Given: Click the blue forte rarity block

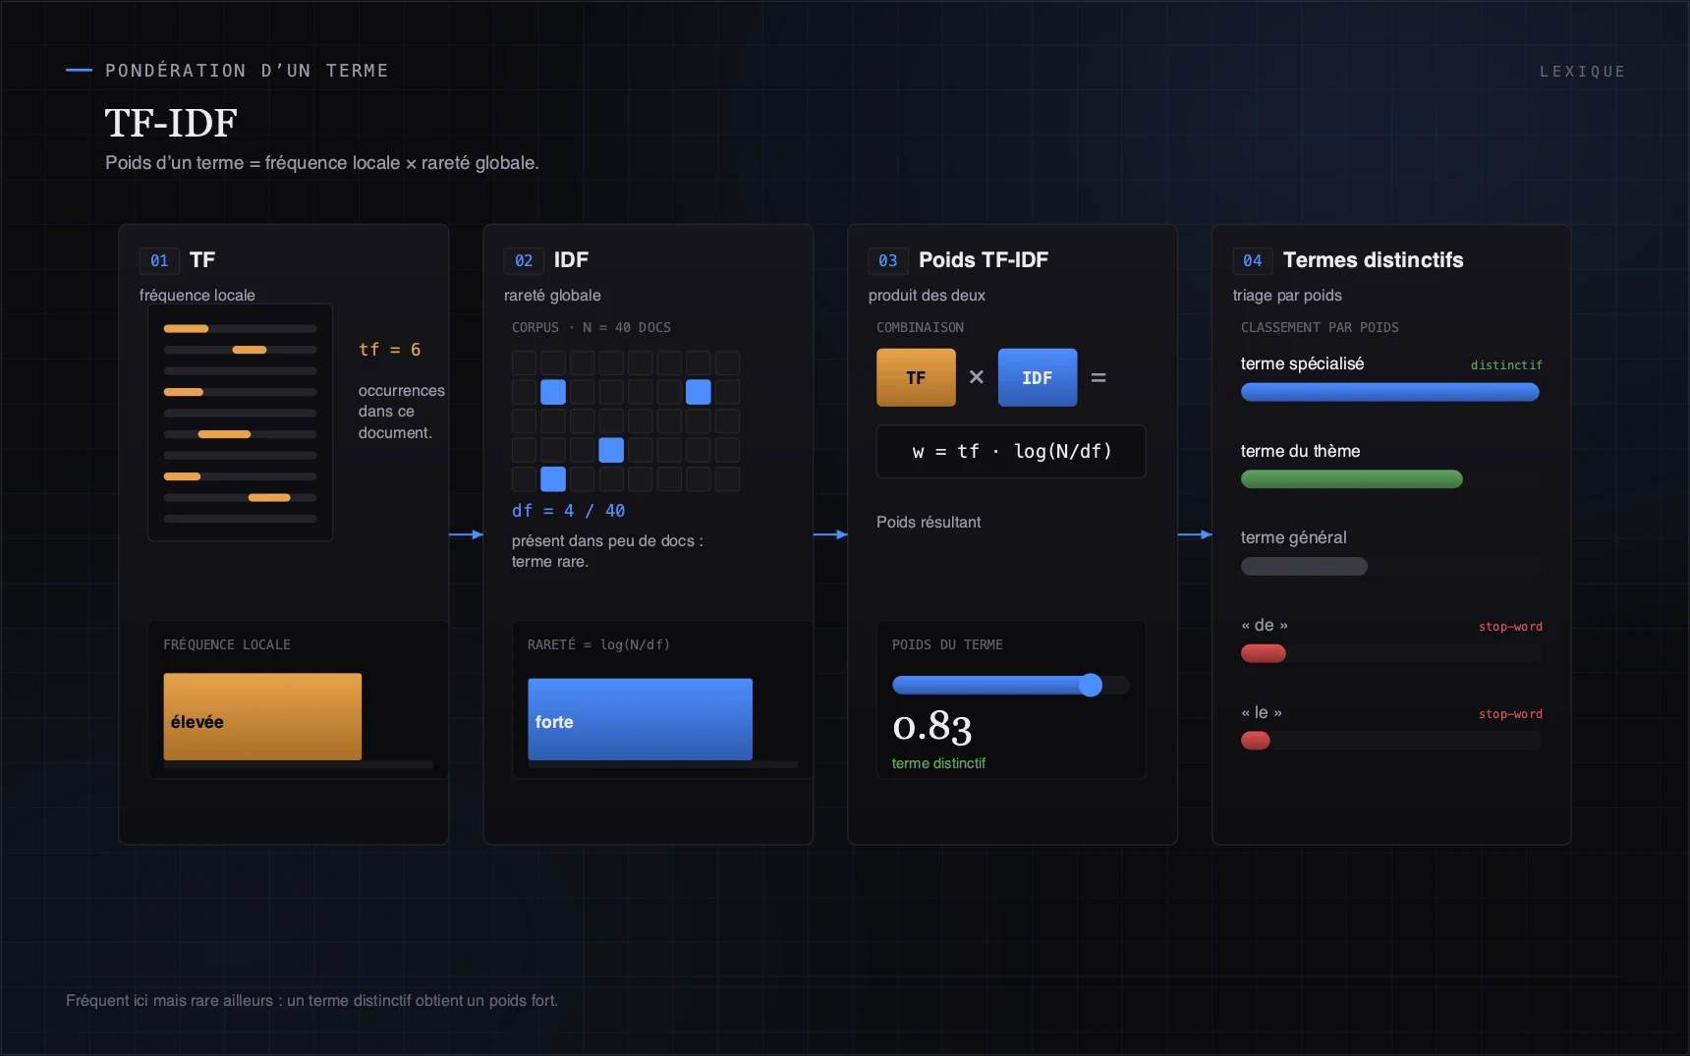Looking at the screenshot, I should click(640, 719).
